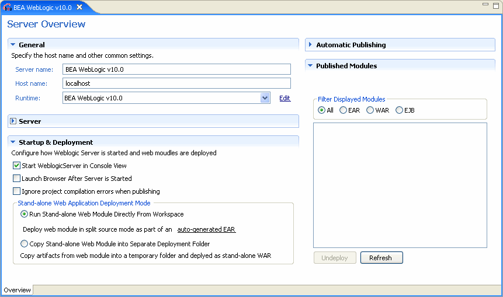Enable Ignore project compilation errors when publishing
The image size is (503, 297).
pos(16,191)
